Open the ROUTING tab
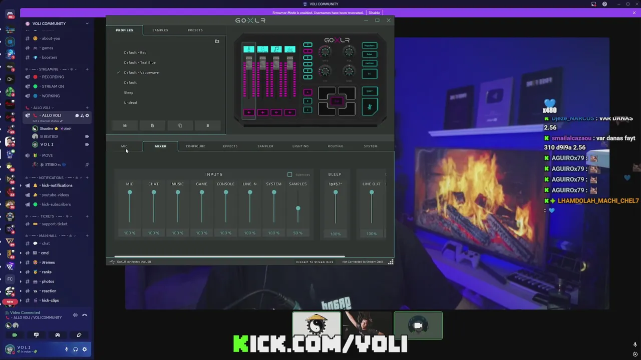Screen dimensions: 641x360 (336, 146)
